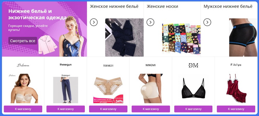This screenshot has height=116, width=259.
Task: Select the blue threegun pants image
Action: tap(65, 90)
